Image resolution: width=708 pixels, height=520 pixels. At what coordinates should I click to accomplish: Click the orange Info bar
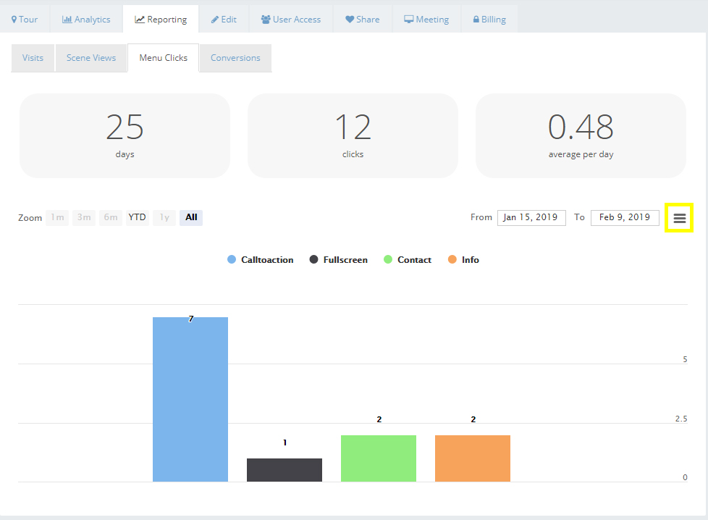point(473,458)
